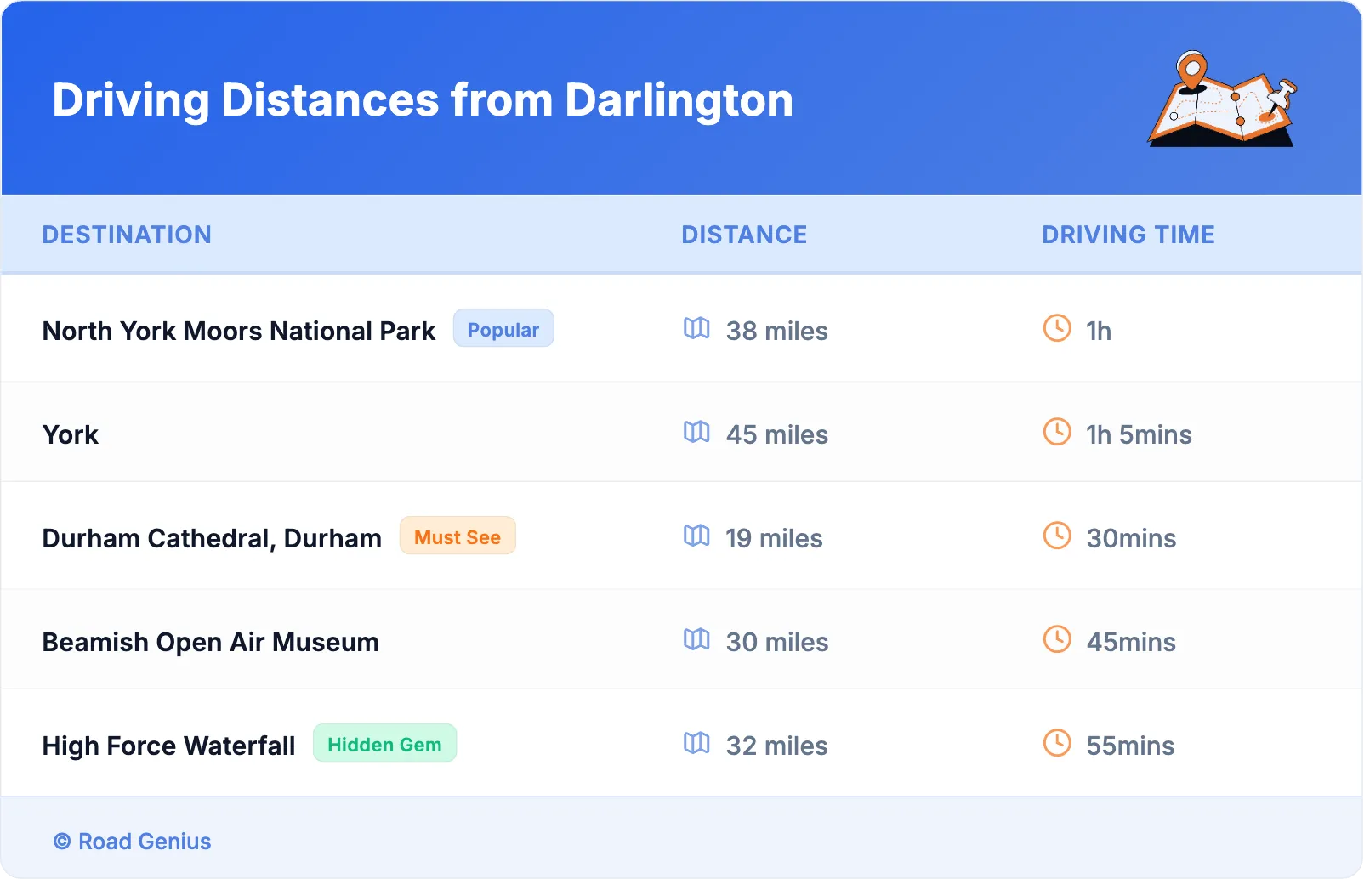
Task: Click the Must See badge
Action: click(x=458, y=536)
